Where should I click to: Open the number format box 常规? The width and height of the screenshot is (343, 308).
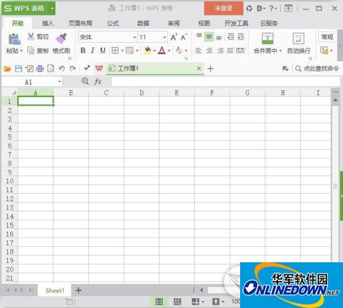pos(327,37)
